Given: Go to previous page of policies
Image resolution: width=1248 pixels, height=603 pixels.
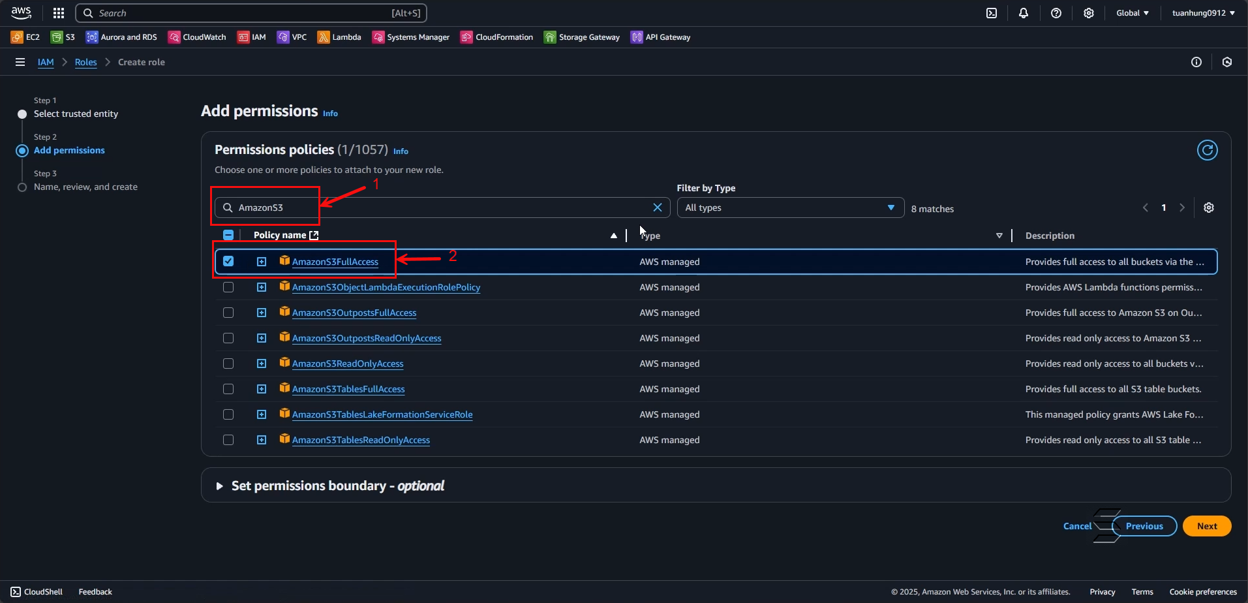Looking at the screenshot, I should pyautogui.click(x=1146, y=208).
